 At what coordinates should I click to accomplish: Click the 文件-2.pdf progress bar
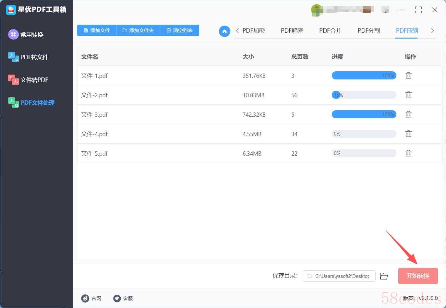pyautogui.click(x=364, y=95)
